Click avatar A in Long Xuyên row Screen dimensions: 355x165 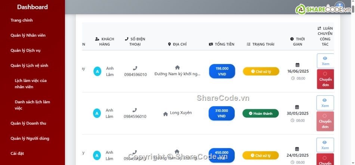(97, 113)
